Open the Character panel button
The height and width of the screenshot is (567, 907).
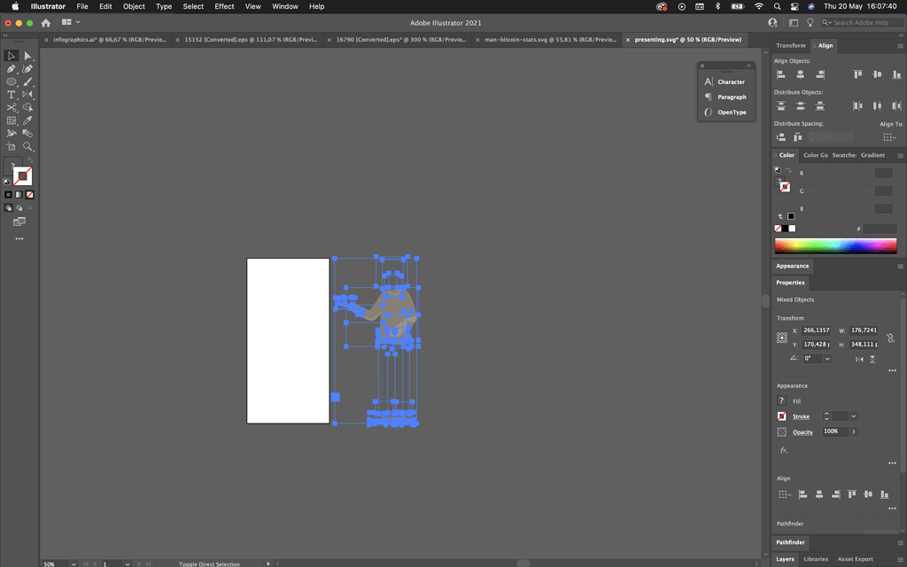(726, 82)
